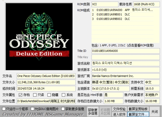
Task: Click the 载体性质 field 16GB (Multi-XCI)
Action: click(x=146, y=4)
